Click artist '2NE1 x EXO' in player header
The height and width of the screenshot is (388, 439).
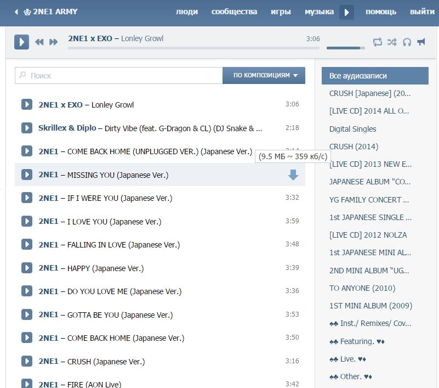90,38
